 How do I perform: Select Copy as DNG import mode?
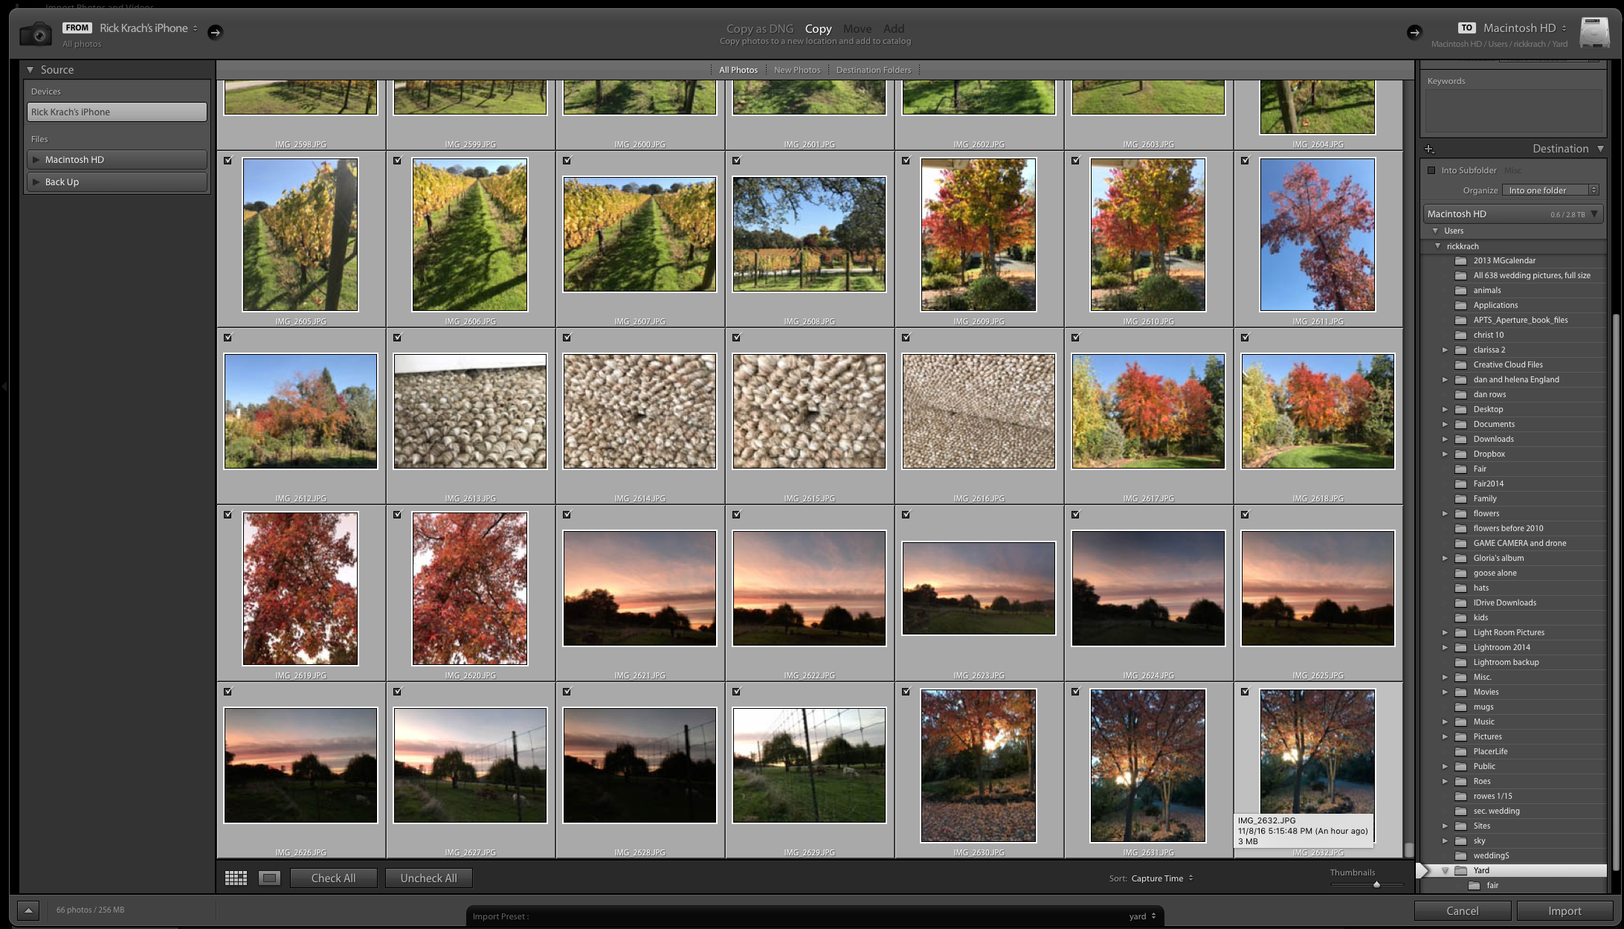click(760, 29)
